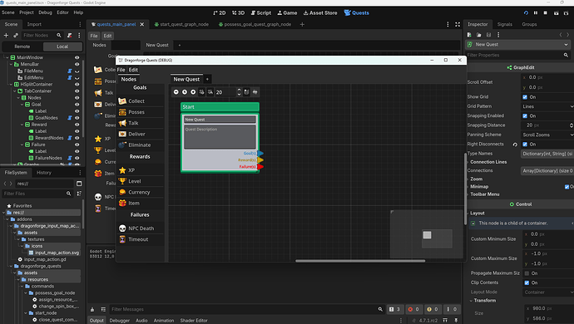Add a Level reward node from the debug window
Screen dimensions: 574x324
(141, 181)
